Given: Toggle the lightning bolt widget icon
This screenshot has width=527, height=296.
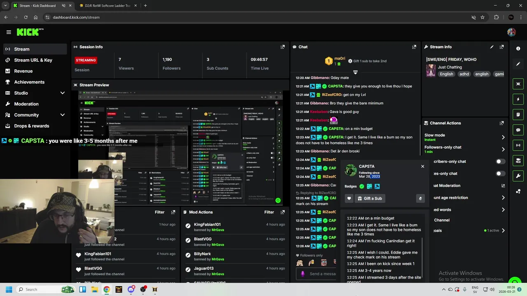Looking at the screenshot, I should (518, 99).
